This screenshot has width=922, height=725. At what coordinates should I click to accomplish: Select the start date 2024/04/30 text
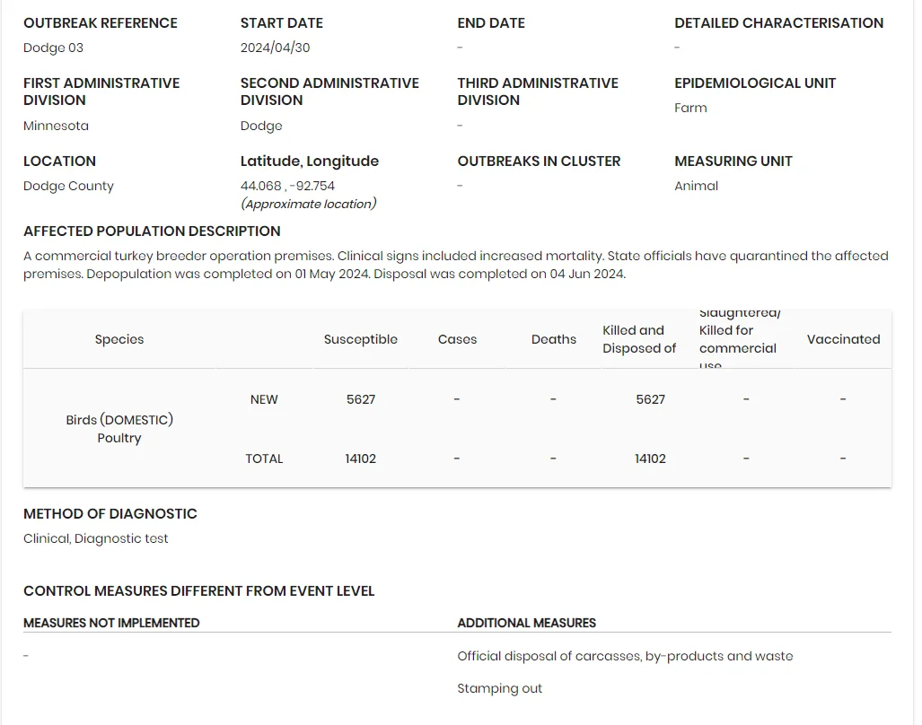tap(276, 48)
